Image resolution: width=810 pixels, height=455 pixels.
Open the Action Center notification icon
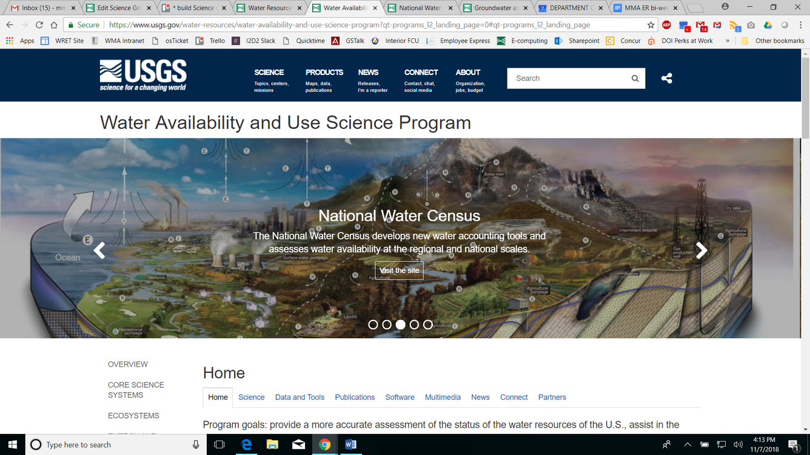(x=793, y=445)
